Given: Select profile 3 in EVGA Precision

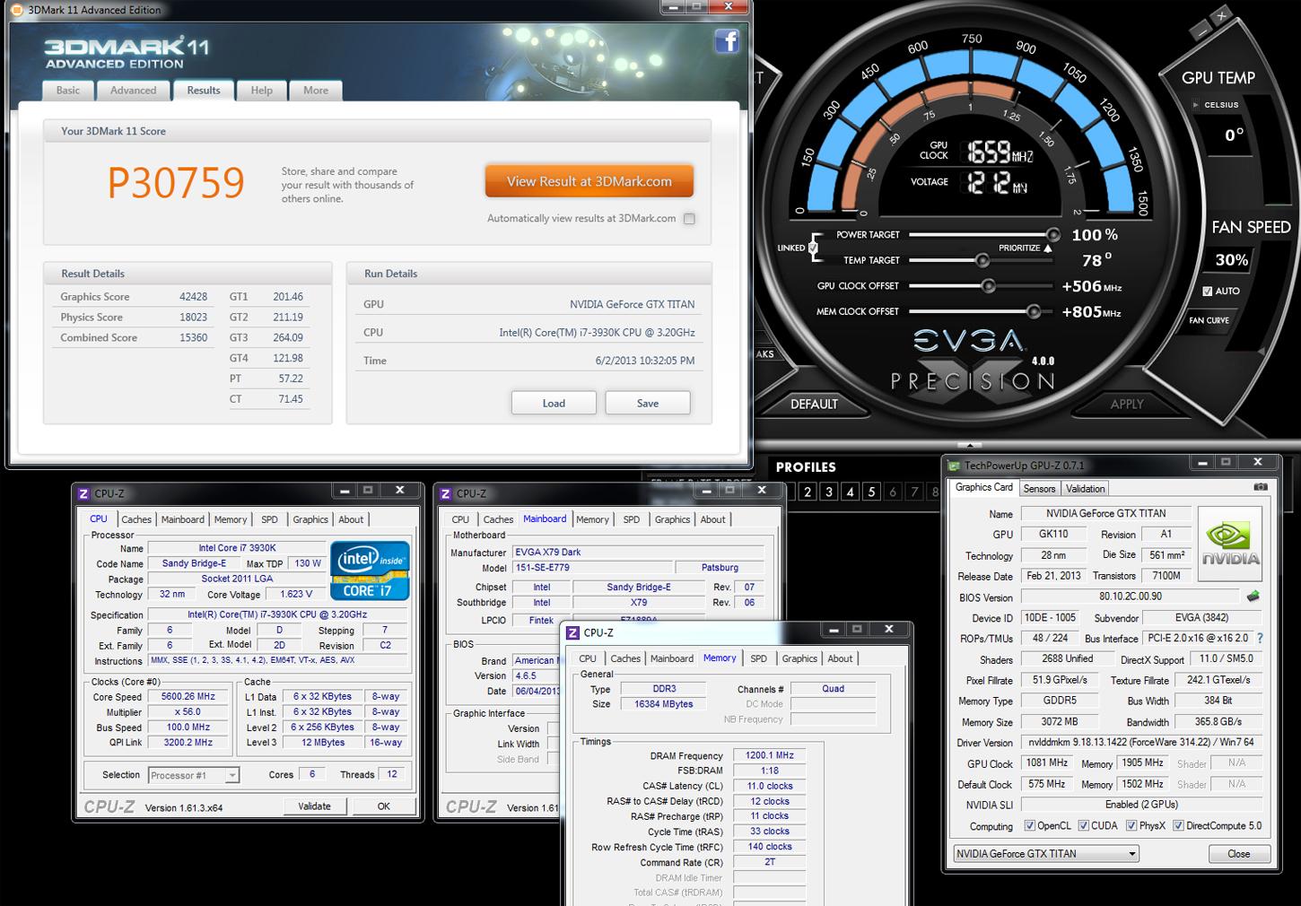Looking at the screenshot, I should (829, 492).
